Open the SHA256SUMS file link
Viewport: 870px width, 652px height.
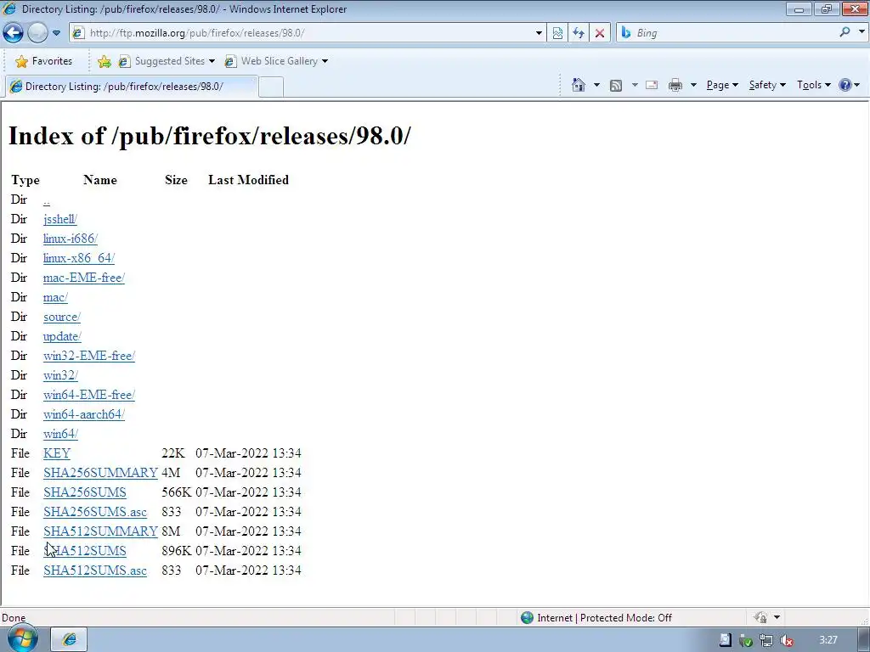[x=85, y=492]
